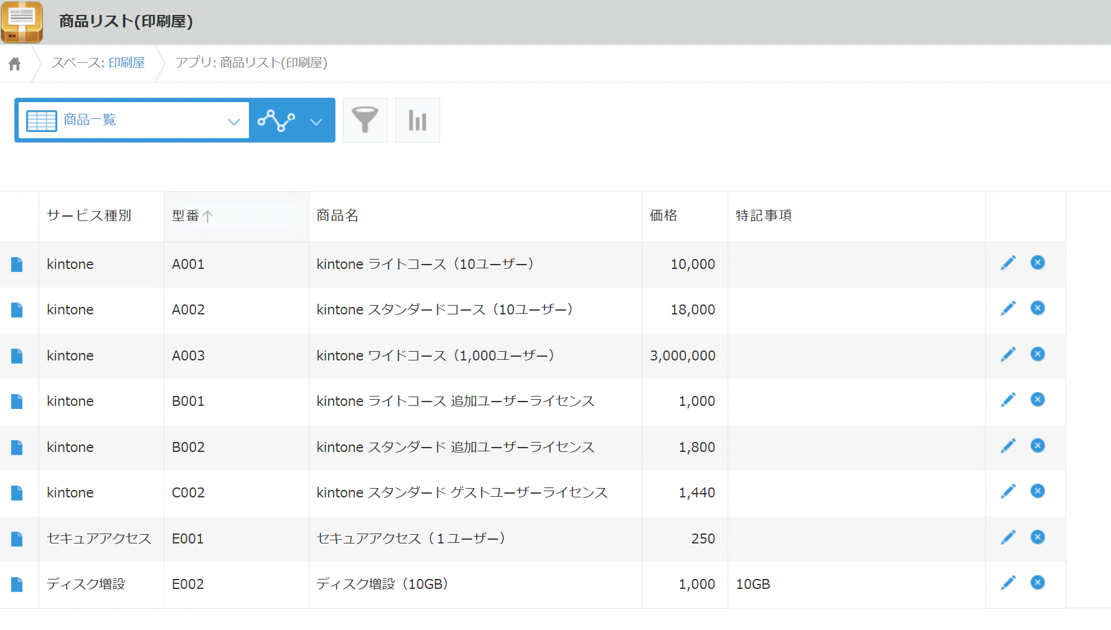
Task: Click the app icon for 商品リスト(印刷屋)
Action: (x=22, y=22)
